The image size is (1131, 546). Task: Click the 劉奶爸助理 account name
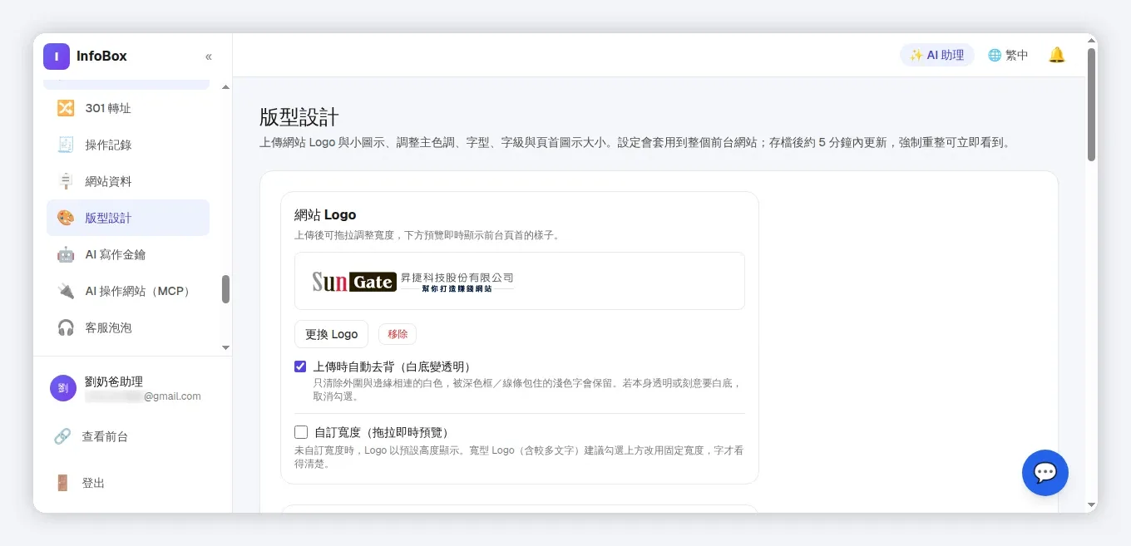pos(114,381)
